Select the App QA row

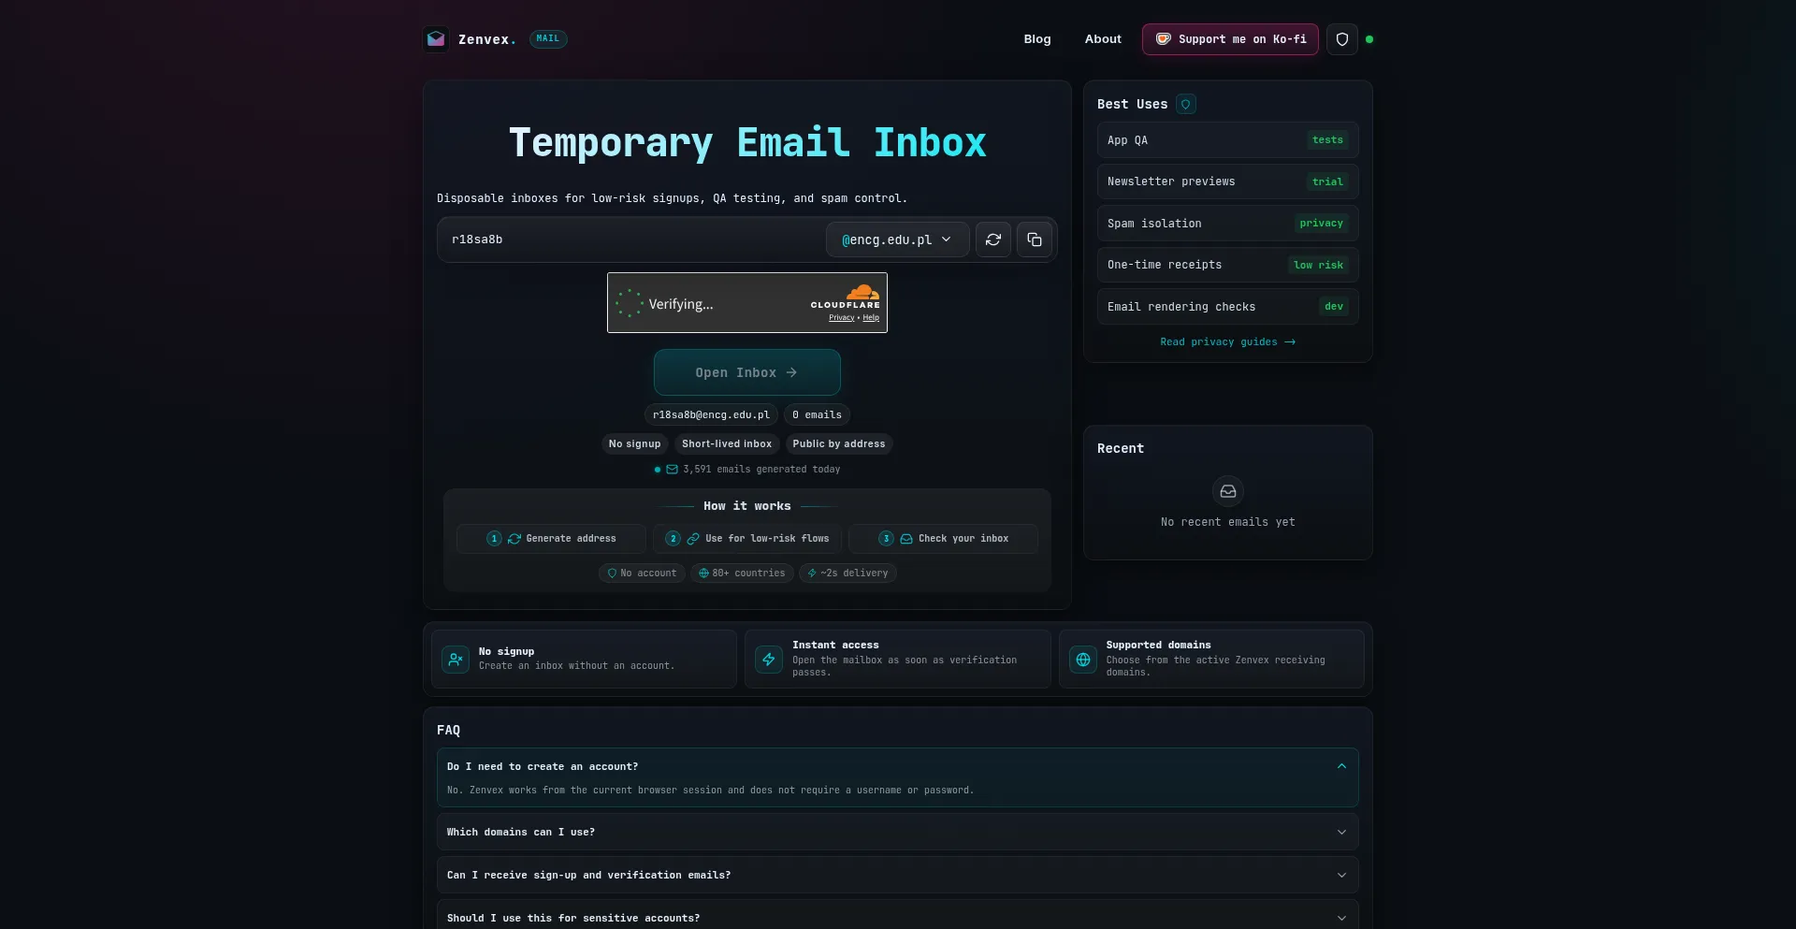point(1228,140)
